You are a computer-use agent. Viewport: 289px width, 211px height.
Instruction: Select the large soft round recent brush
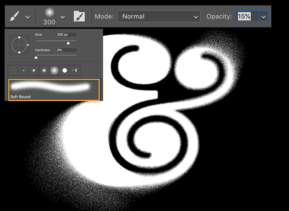click(54, 70)
